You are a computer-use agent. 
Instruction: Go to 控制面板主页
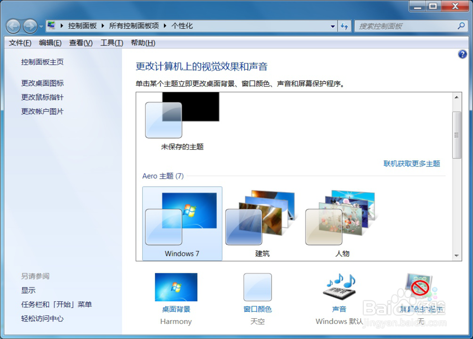[x=42, y=62]
